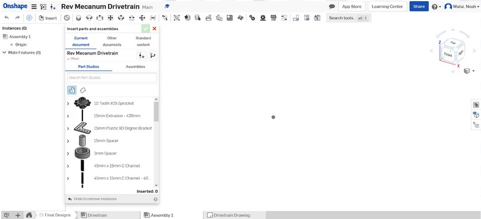The height and width of the screenshot is (219, 481).
Task: Open the Onshape main hamburger menu
Action: click(34, 7)
